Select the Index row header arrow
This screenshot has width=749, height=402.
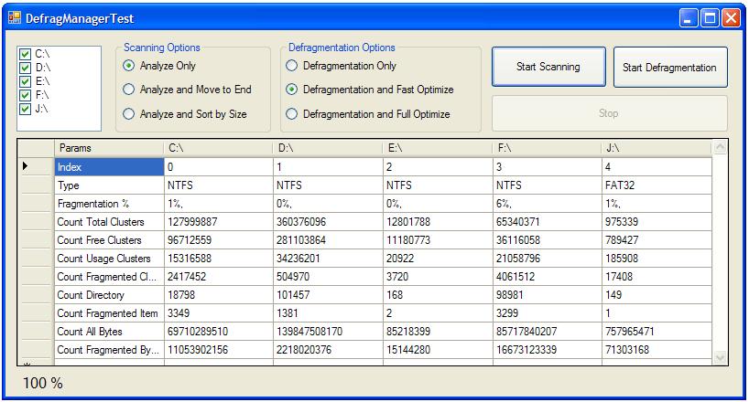pos(26,166)
